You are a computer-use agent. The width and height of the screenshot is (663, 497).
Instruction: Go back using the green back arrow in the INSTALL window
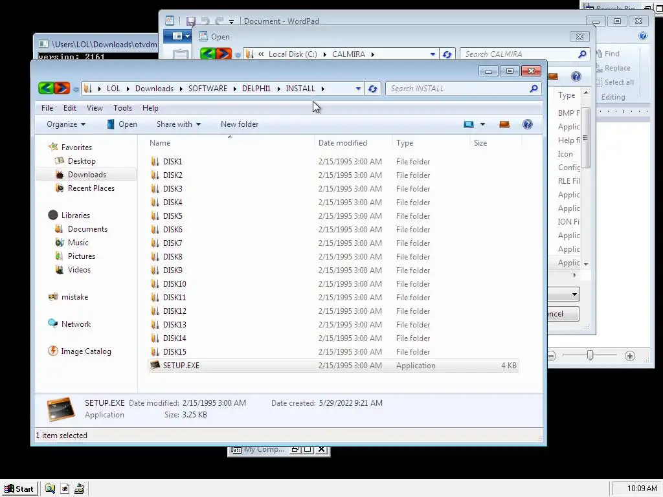tap(46, 88)
